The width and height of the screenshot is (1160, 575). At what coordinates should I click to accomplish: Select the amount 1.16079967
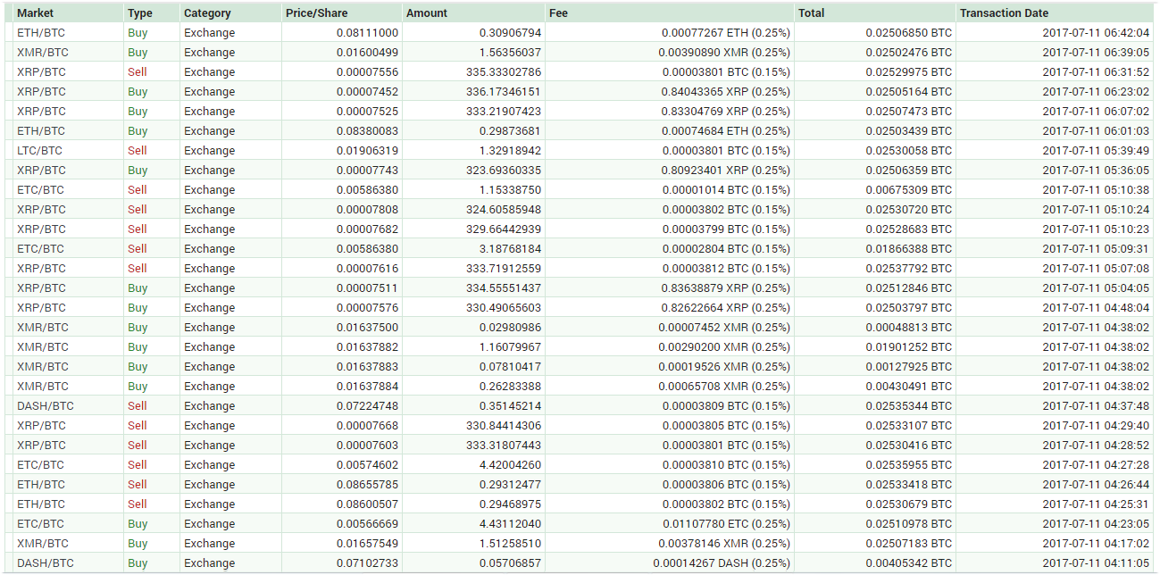(x=509, y=347)
